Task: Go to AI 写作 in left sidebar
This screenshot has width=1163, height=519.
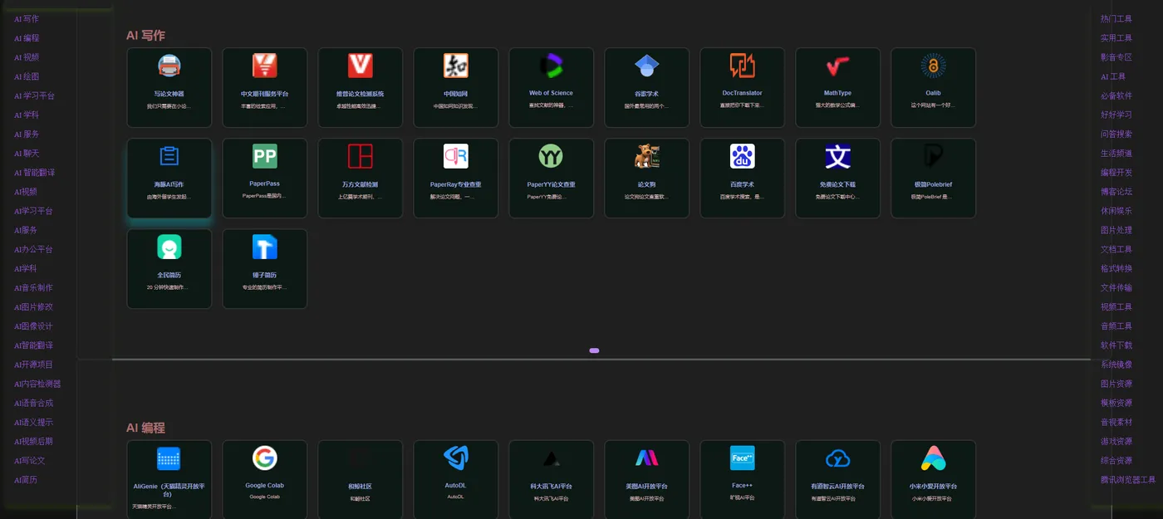Action: click(x=27, y=19)
